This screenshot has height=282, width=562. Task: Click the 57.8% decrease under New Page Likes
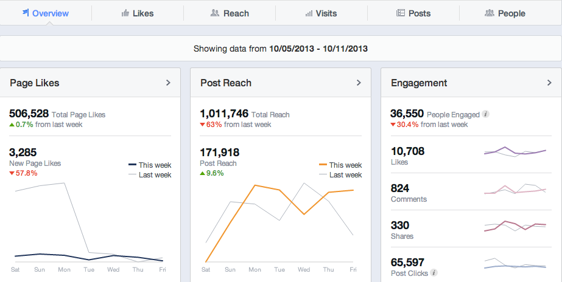pos(23,173)
